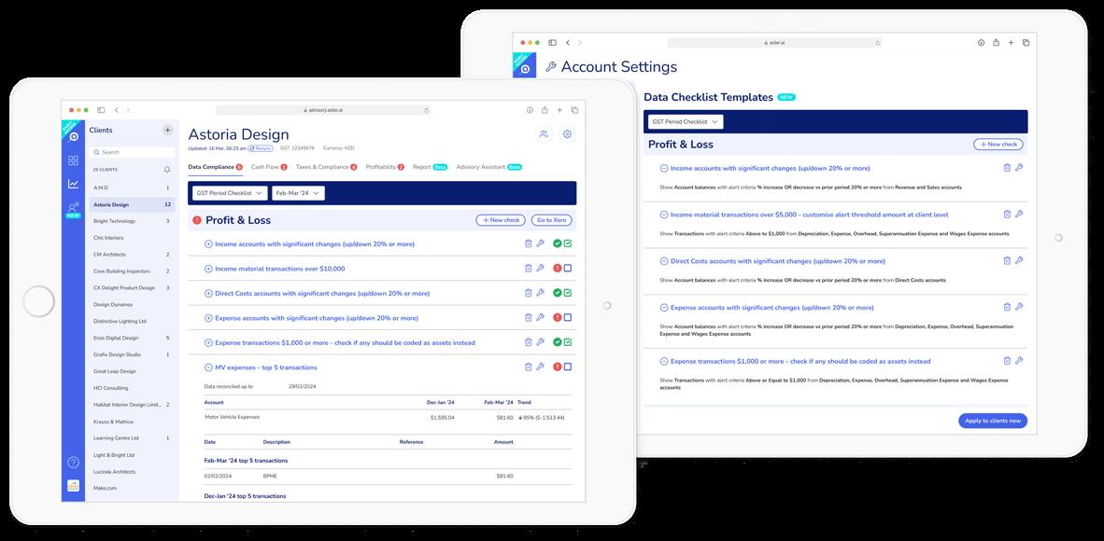
Task: Switch to the Report tab
Action: (x=430, y=167)
